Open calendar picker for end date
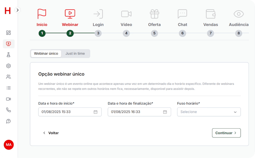 click(x=165, y=112)
